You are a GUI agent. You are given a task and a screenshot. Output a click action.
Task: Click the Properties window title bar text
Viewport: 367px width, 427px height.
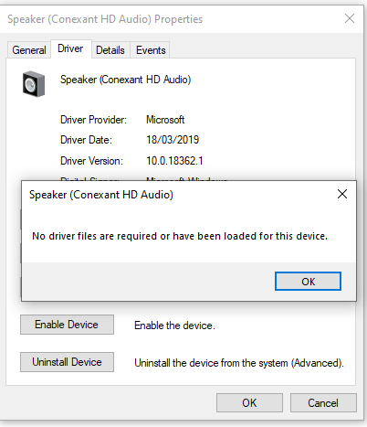(105, 19)
